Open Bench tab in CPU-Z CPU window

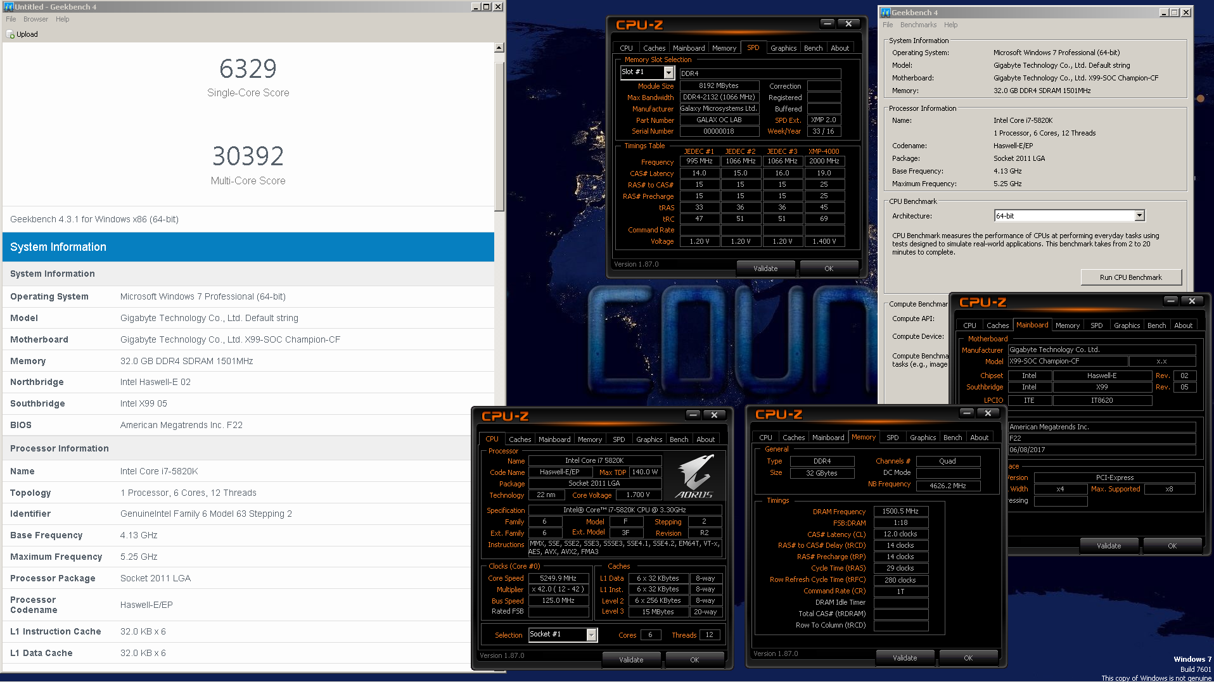pyautogui.click(x=679, y=439)
